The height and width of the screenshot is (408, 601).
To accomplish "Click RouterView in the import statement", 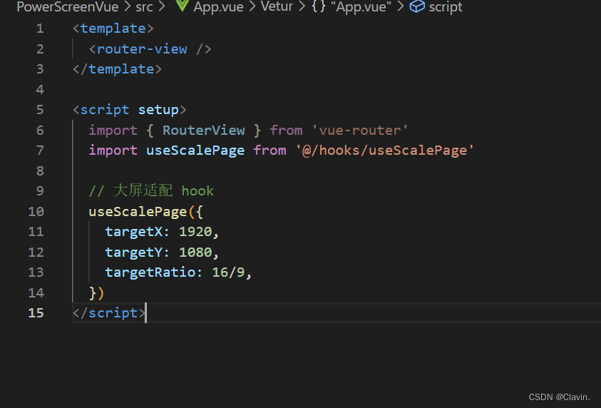I will [x=203, y=131].
